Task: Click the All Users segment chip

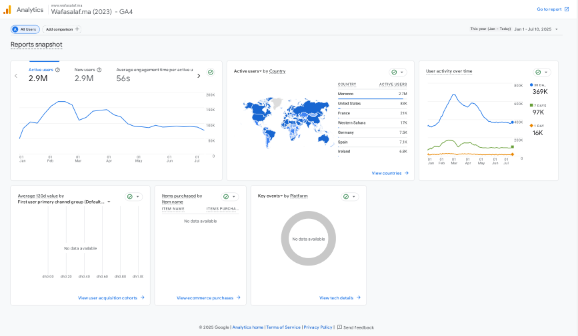Action: click(25, 29)
